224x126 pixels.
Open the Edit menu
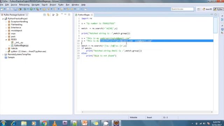7,5
